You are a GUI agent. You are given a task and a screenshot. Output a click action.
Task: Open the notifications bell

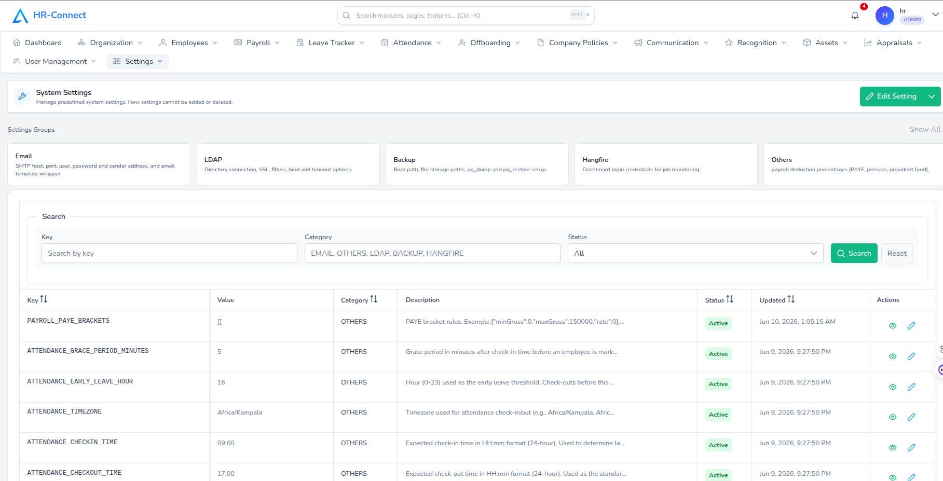(855, 16)
